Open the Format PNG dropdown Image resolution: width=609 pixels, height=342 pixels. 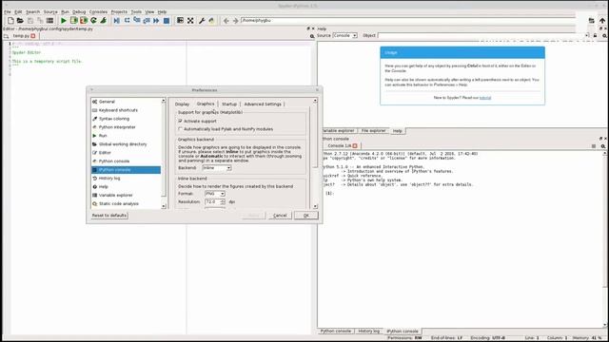215,194
